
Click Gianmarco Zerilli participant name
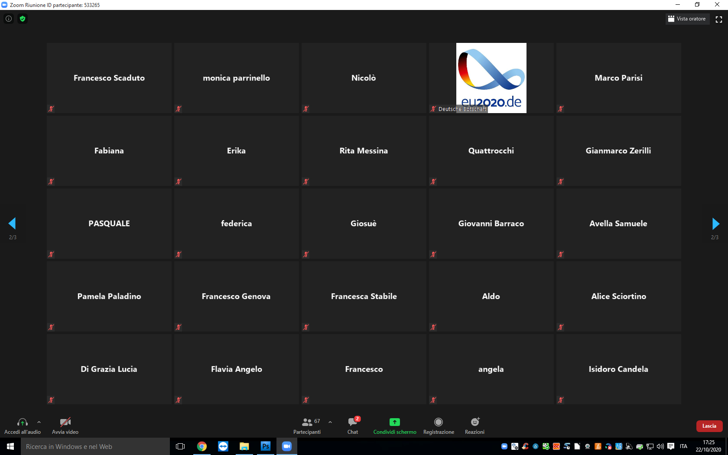click(618, 151)
